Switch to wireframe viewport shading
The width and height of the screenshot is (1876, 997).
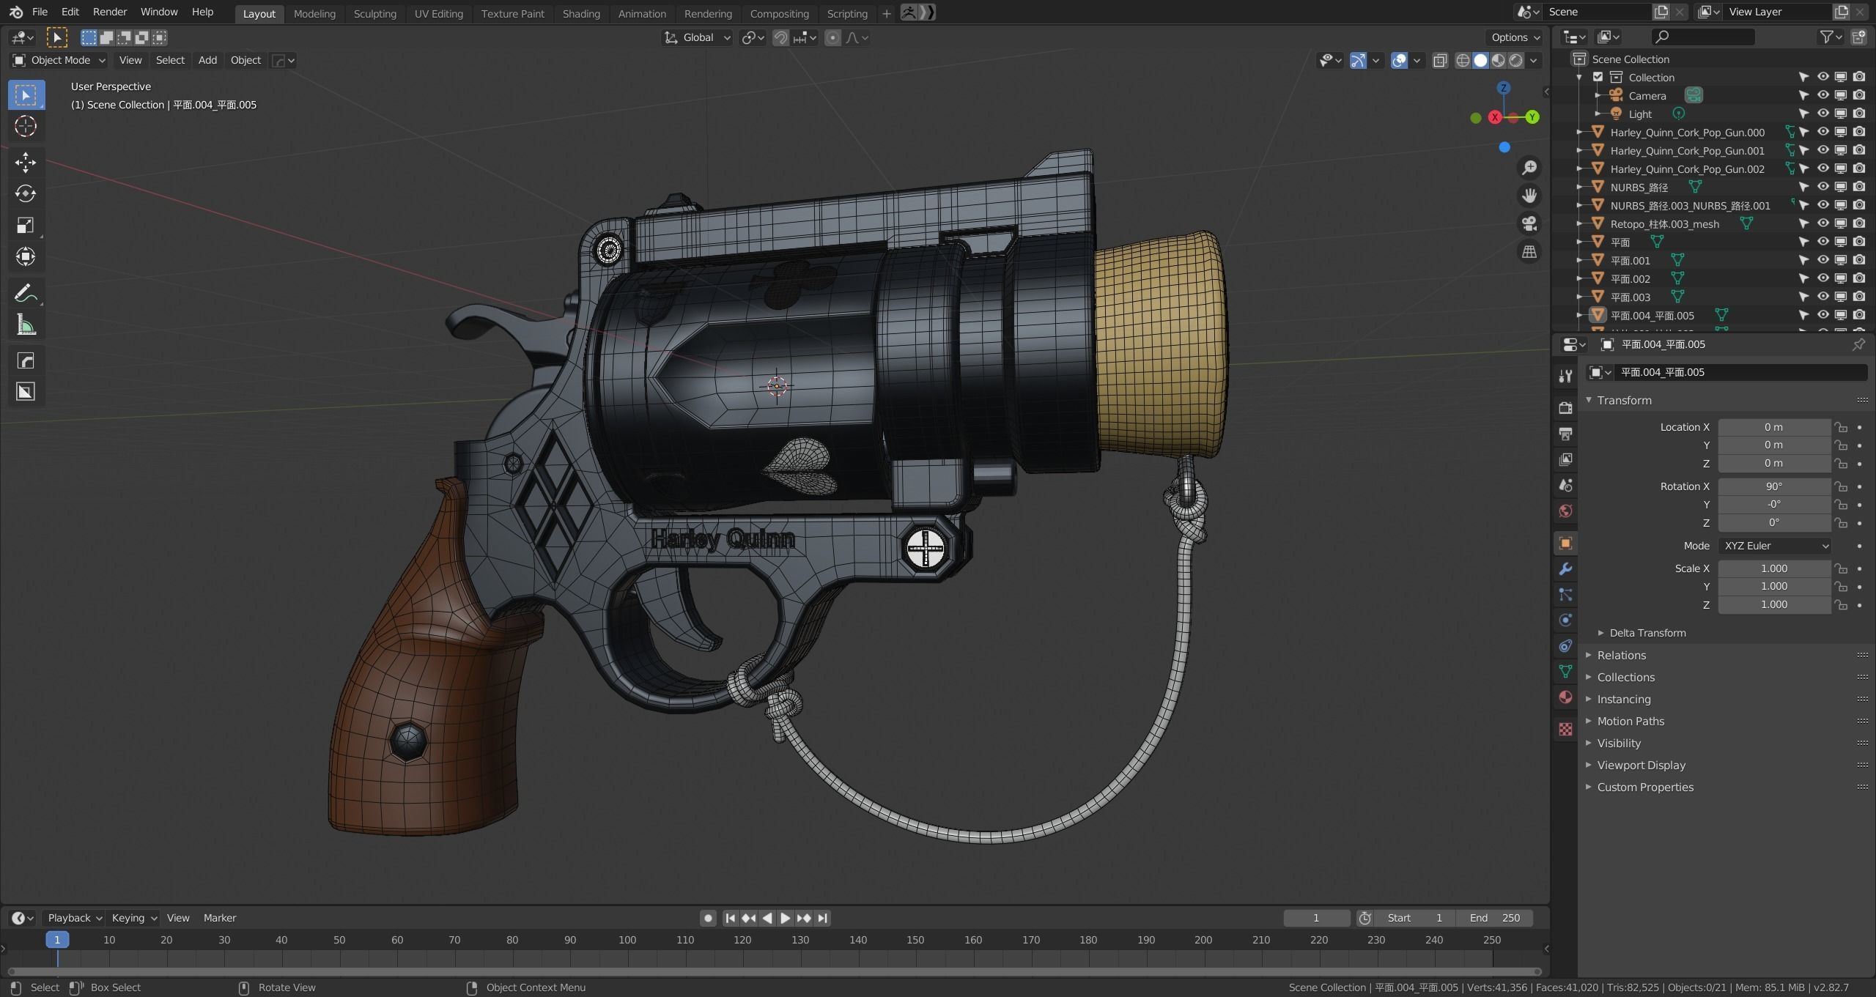1463,61
